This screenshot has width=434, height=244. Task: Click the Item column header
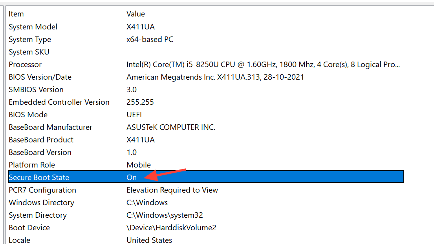point(16,14)
